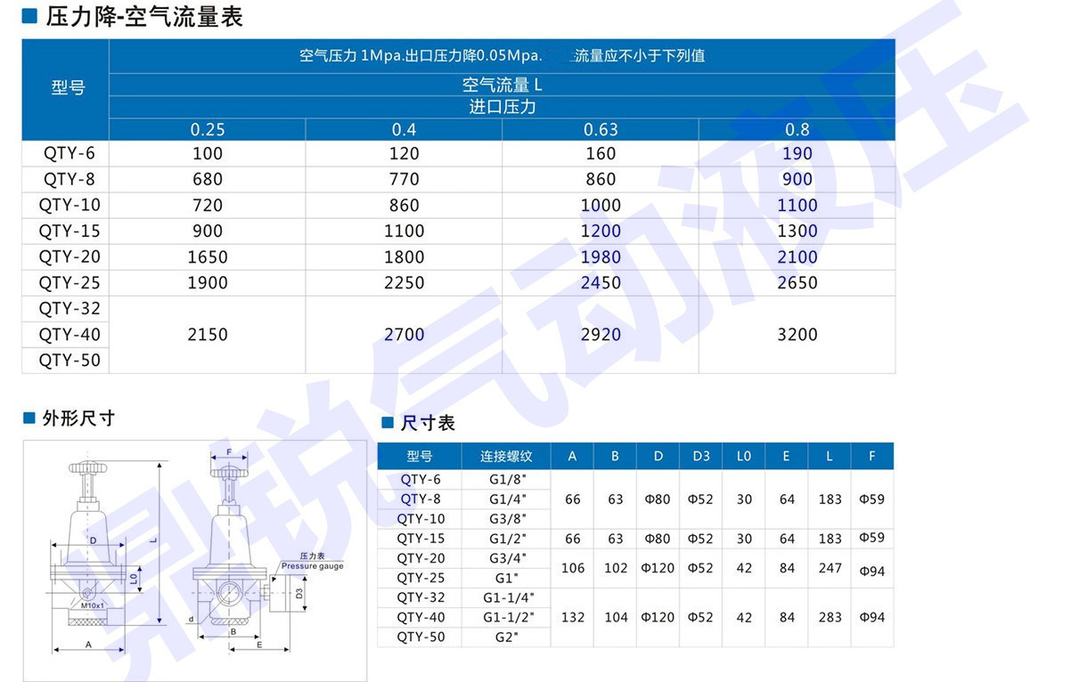Image resolution: width=1079 pixels, height=682 pixels.
Task: Select the 连接螺纹 column header
Action: coord(505,456)
